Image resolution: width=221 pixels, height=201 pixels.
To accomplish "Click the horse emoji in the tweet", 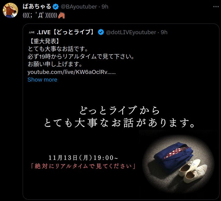I will point(61,15).
